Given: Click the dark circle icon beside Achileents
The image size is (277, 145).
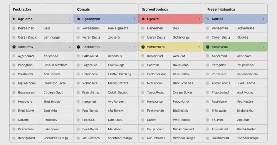Looking at the screenshot, I should click(78, 47).
